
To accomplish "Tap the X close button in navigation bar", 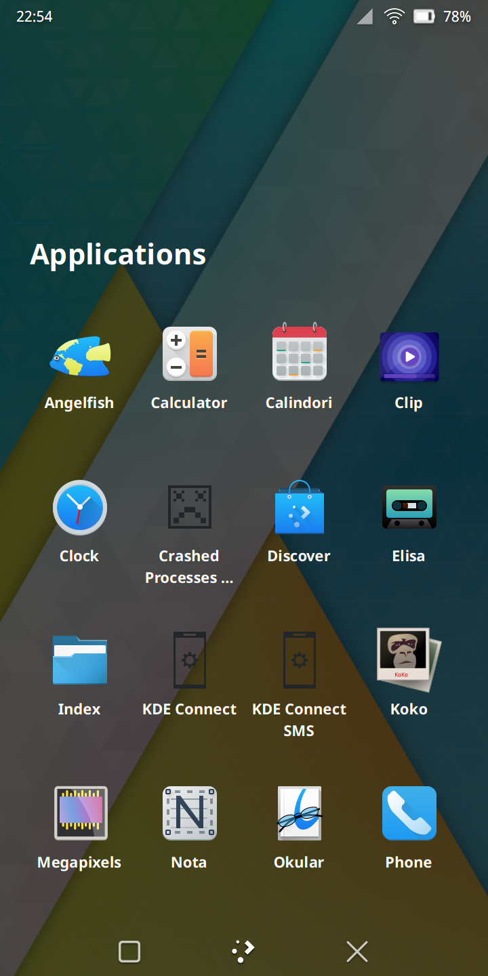I will [x=357, y=952].
